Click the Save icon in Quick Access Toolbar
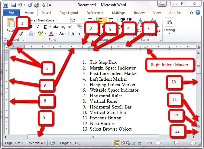 [x=14, y=5]
